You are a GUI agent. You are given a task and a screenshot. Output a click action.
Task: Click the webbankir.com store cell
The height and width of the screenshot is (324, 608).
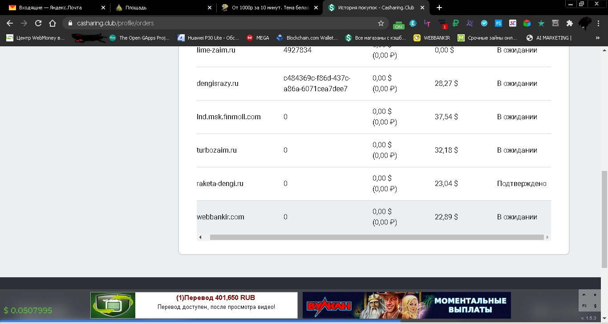tap(220, 217)
